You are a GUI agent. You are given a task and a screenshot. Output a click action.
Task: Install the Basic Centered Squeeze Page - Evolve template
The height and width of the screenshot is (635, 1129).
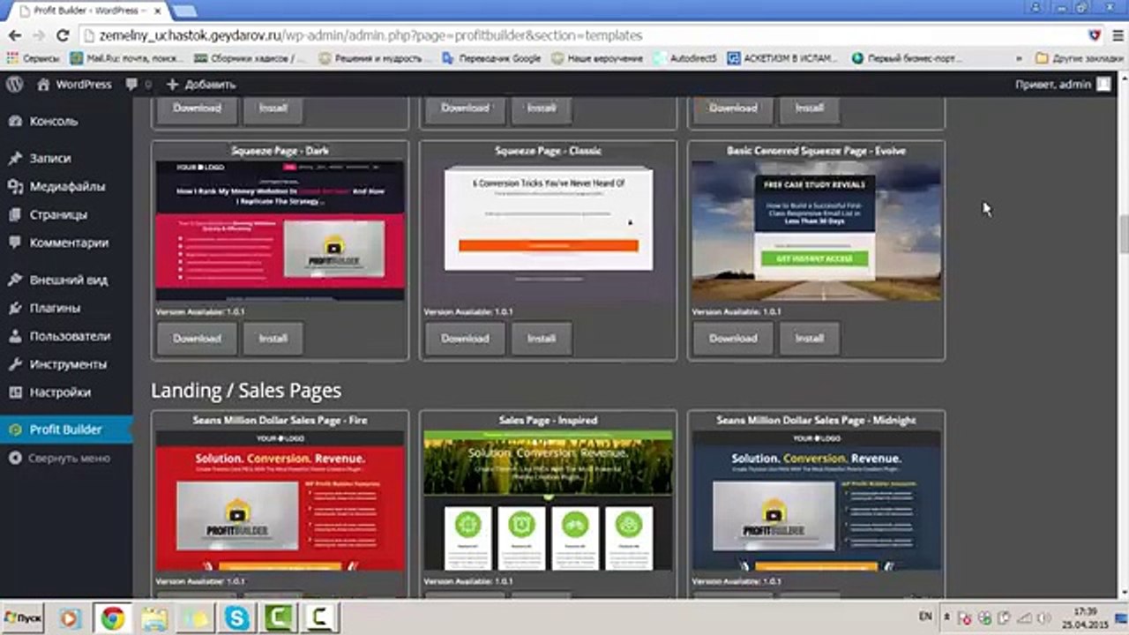[x=809, y=338]
